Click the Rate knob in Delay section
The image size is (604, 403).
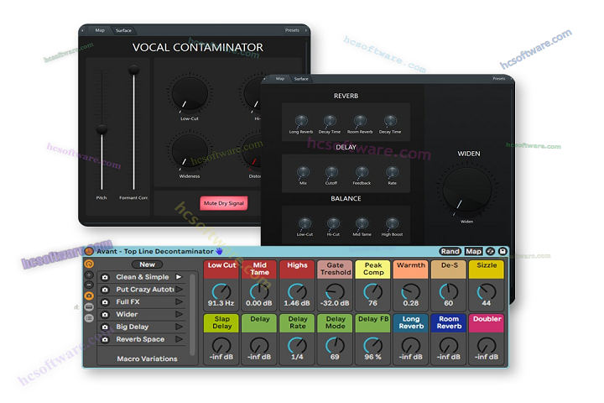click(x=392, y=172)
